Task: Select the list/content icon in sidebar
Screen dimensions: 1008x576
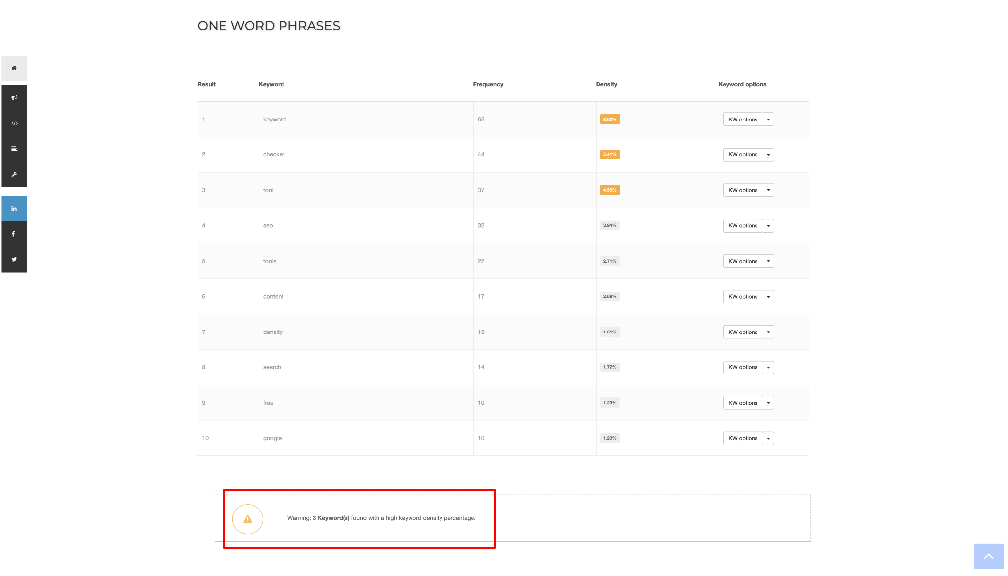Action: pyautogui.click(x=14, y=149)
